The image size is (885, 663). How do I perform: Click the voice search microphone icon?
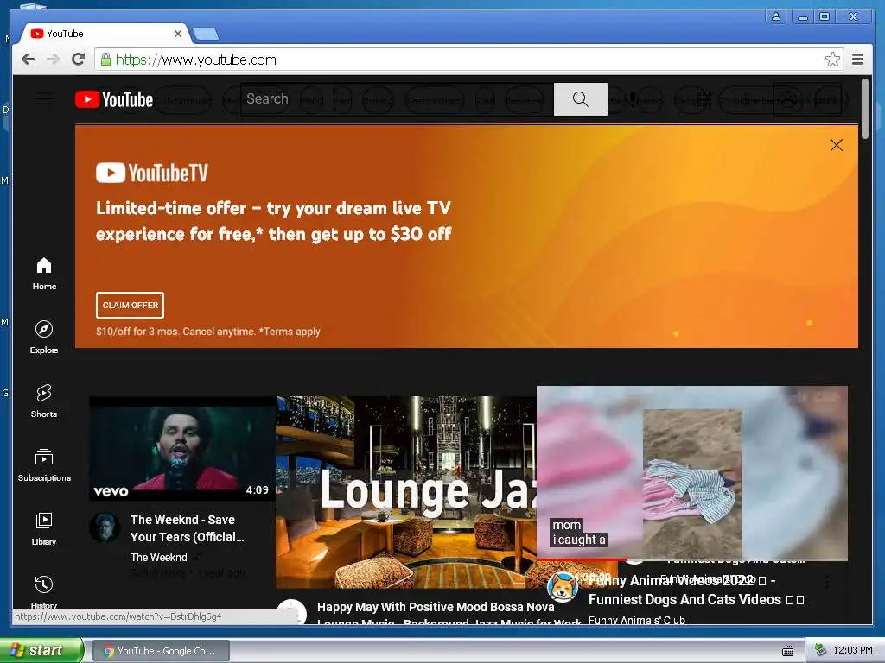pyautogui.click(x=633, y=100)
